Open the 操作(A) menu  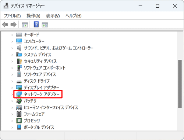click(33, 16)
